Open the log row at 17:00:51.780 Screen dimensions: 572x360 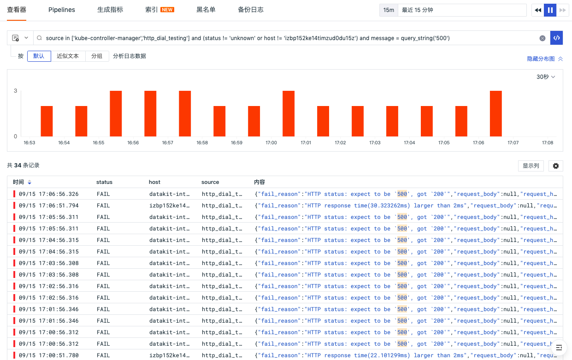coord(285,355)
